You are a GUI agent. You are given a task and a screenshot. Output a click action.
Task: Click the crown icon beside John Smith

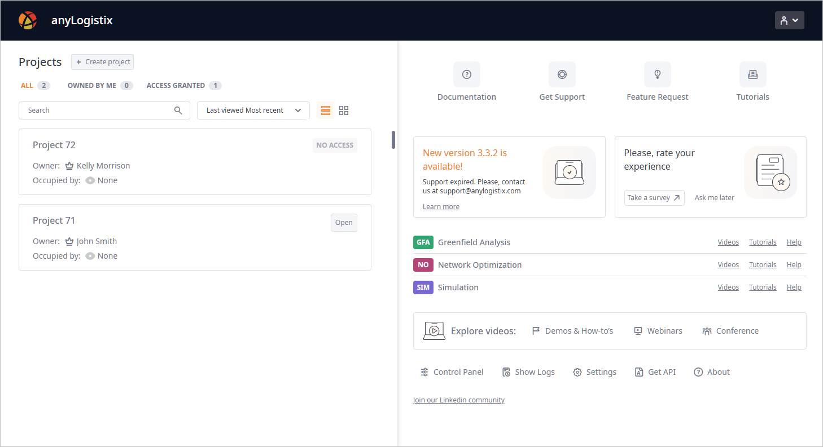[69, 241]
